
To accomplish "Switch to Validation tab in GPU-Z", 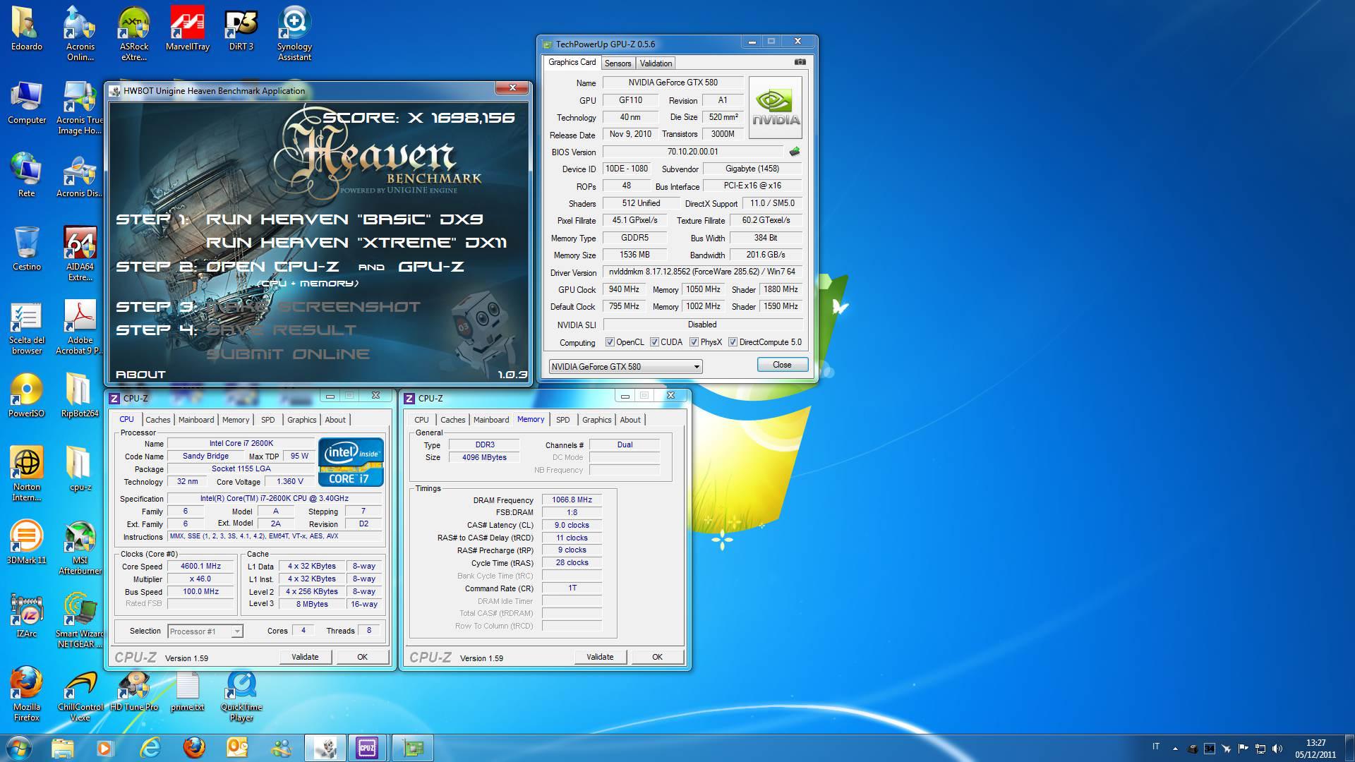I will tap(656, 64).
